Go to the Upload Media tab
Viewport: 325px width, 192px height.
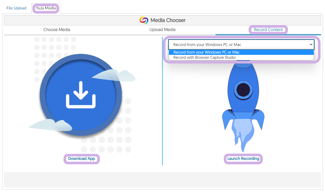point(162,30)
